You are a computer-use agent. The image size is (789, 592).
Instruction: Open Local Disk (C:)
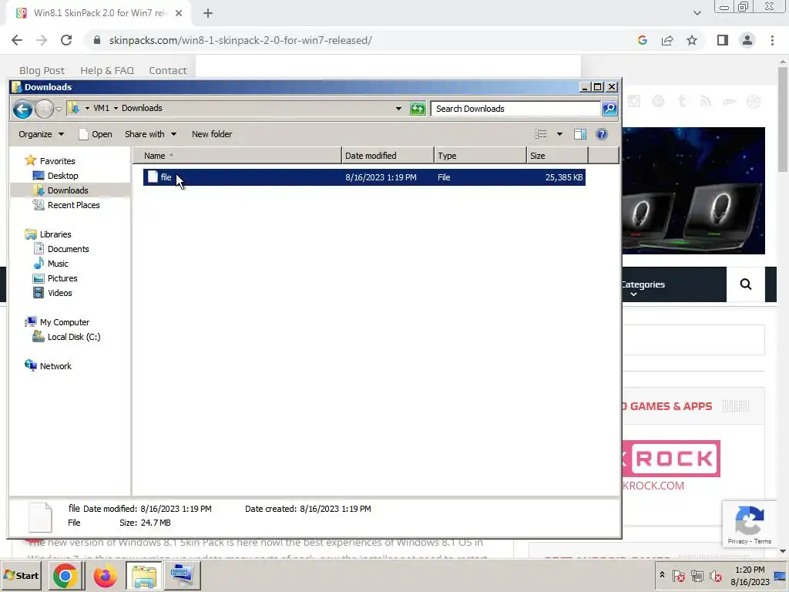[73, 337]
